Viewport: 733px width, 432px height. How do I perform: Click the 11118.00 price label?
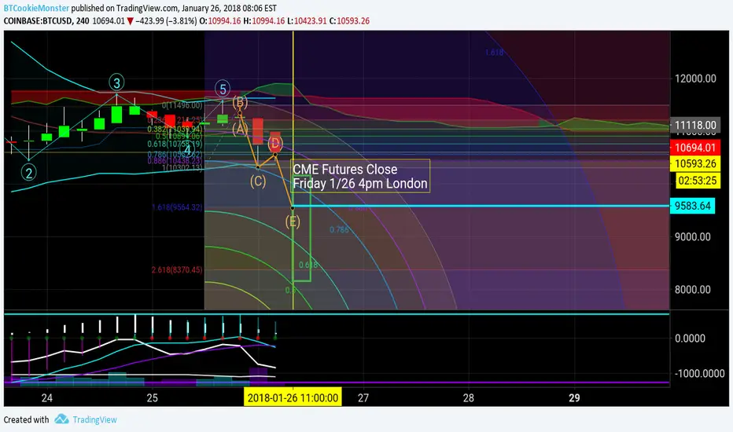[x=695, y=125]
